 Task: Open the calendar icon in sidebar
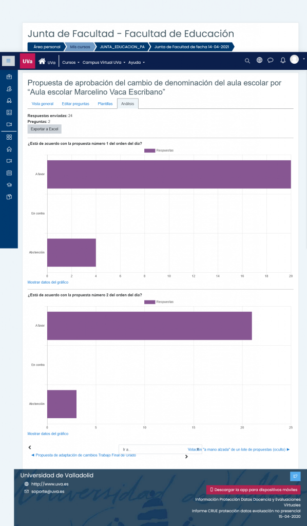[9, 173]
